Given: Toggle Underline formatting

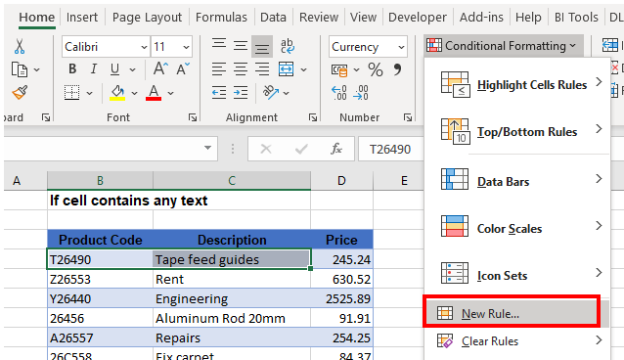Looking at the screenshot, I should 114,69.
